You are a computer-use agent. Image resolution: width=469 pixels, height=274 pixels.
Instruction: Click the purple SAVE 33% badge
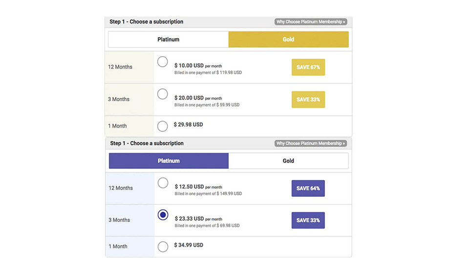click(x=308, y=220)
